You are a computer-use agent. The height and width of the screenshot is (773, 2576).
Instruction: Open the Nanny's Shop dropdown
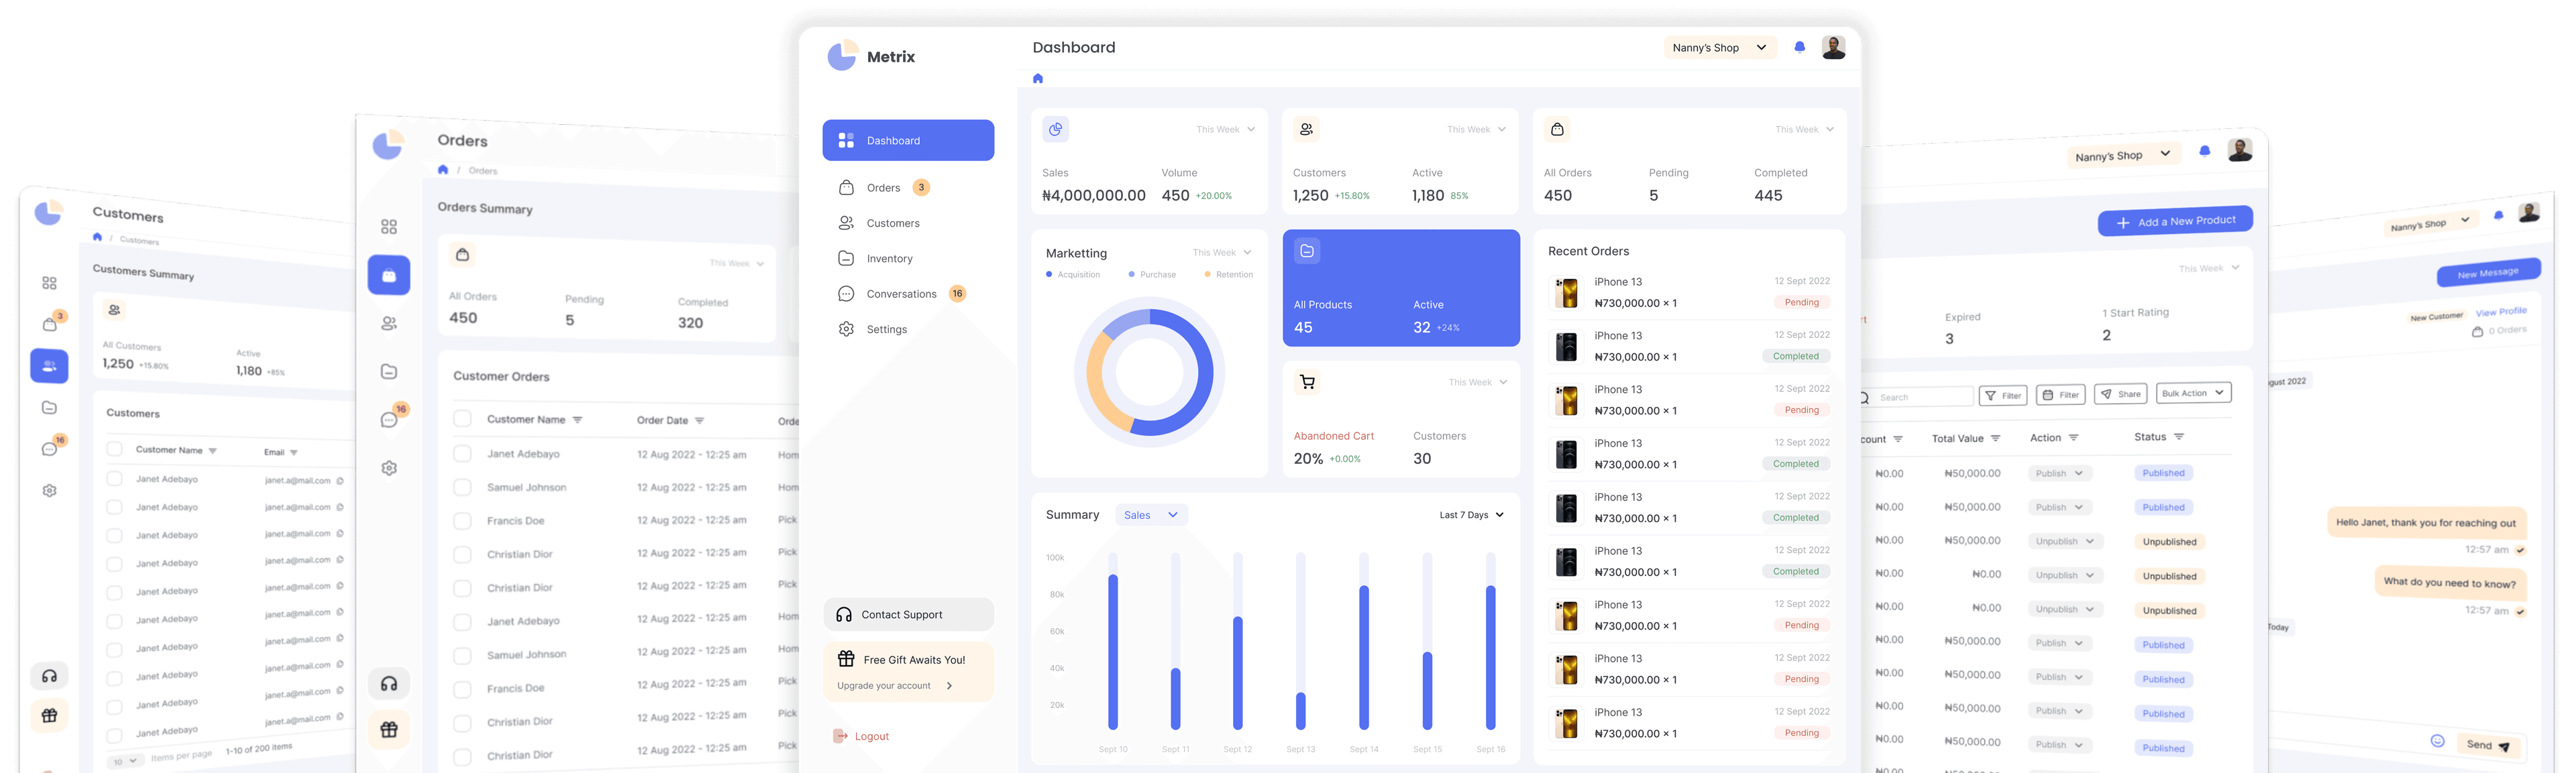click(1719, 47)
